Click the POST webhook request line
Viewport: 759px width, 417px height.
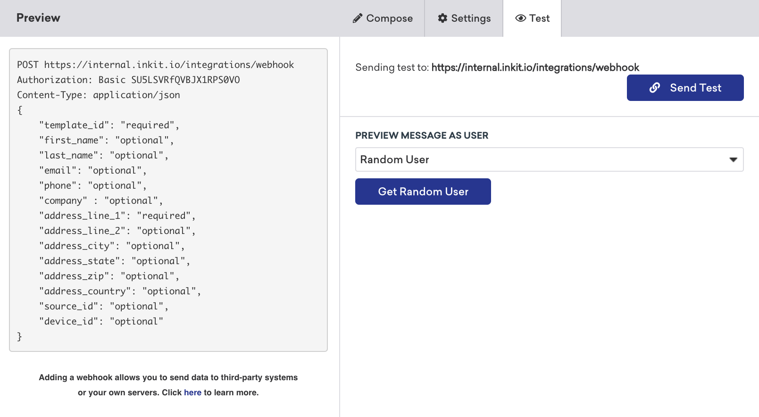[x=155, y=65]
